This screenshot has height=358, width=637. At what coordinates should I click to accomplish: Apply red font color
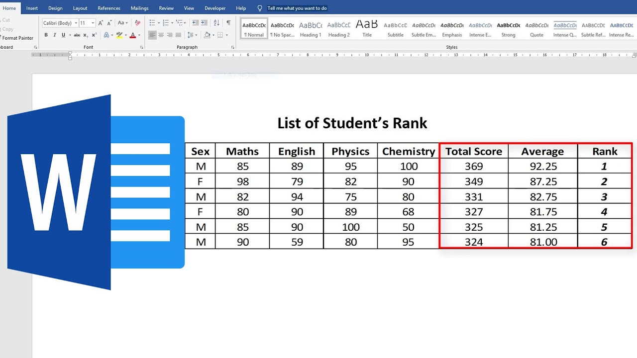tap(133, 35)
